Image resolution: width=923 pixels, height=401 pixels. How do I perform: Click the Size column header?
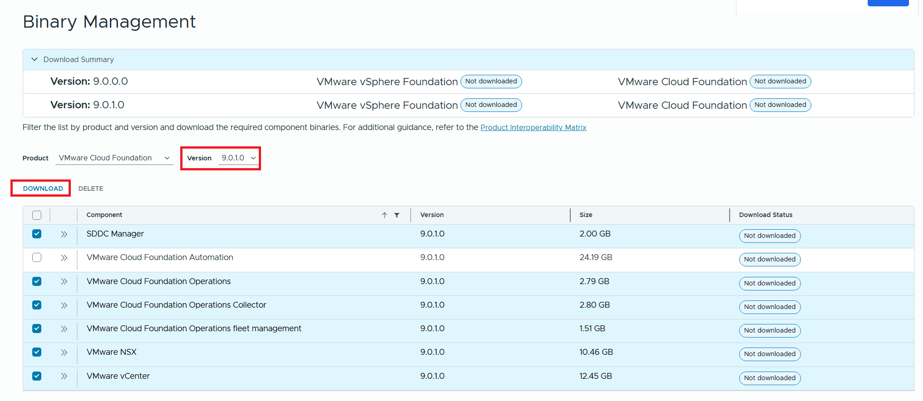(x=586, y=215)
